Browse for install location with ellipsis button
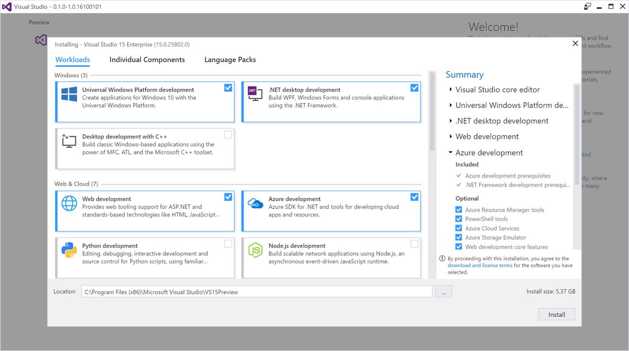The height and width of the screenshot is (351, 629). (x=443, y=292)
